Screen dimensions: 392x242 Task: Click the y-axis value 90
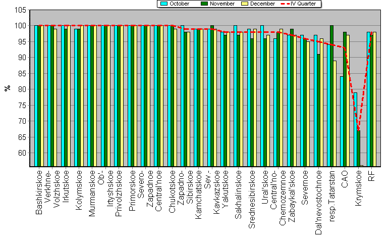tap(22, 58)
